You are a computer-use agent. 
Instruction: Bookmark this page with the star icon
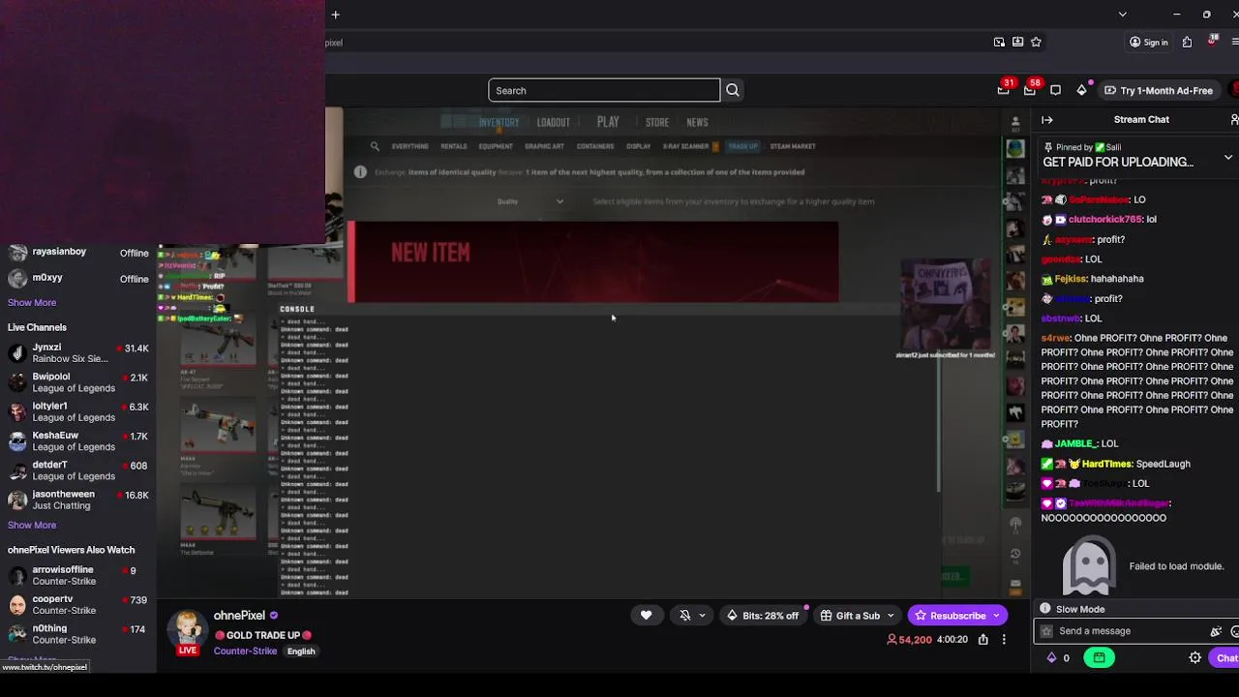pos(1036,42)
